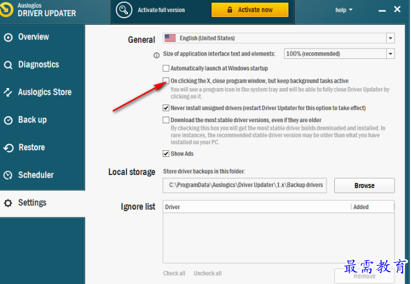
Task: Click the Overview target icon in the sidebar
Action: [8, 37]
